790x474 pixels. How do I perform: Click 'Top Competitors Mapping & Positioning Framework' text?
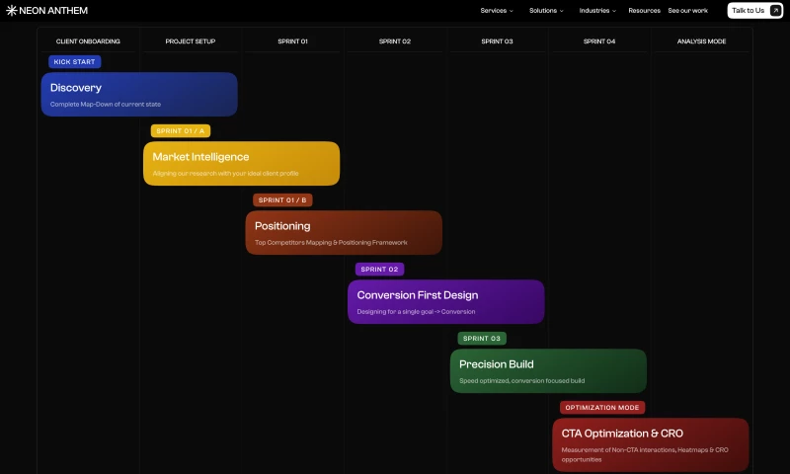point(331,242)
